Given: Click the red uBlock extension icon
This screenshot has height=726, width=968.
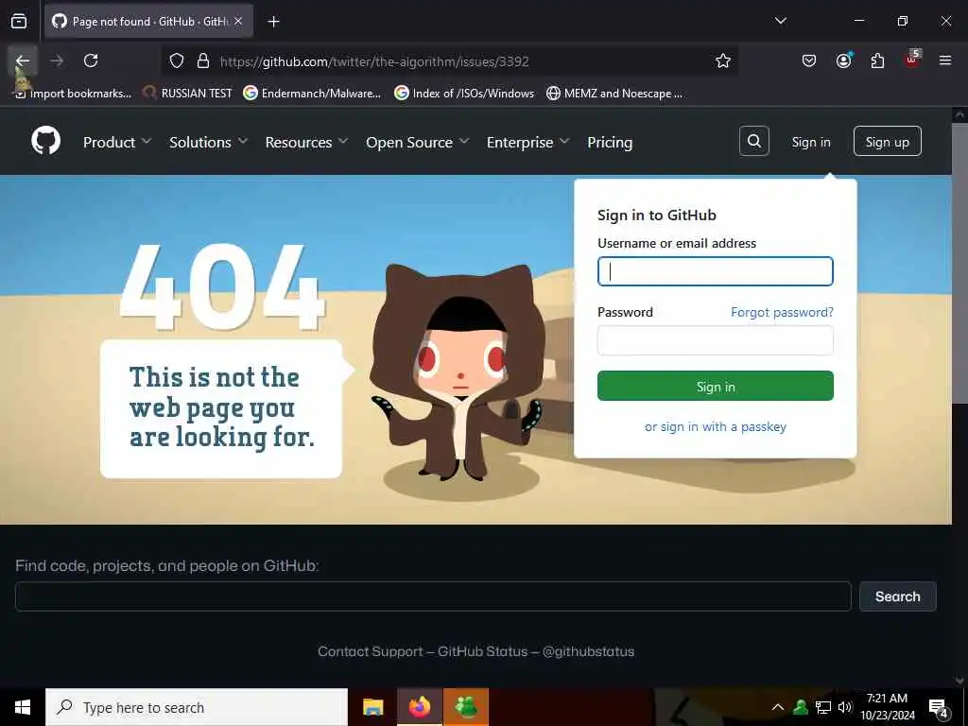Looking at the screenshot, I should [x=912, y=60].
